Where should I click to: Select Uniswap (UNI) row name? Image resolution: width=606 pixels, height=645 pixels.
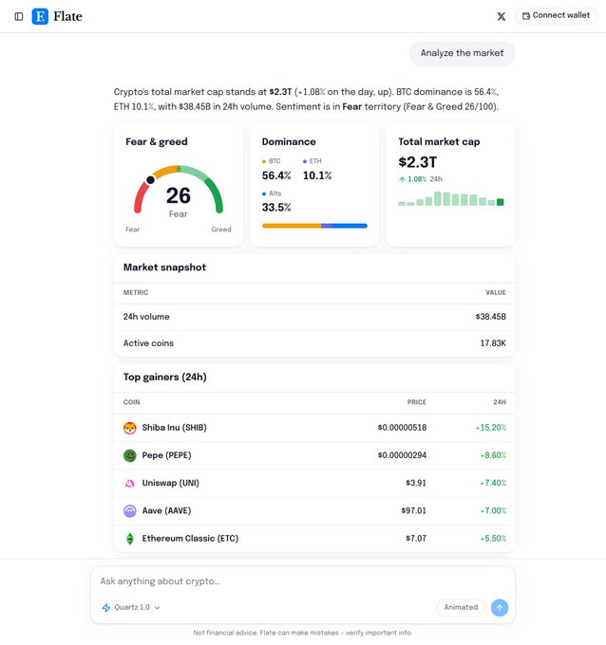tap(171, 483)
